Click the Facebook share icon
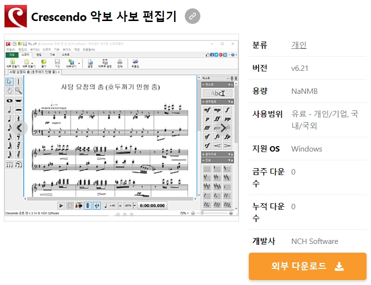The height and width of the screenshot is (285, 371). [x=212, y=55]
